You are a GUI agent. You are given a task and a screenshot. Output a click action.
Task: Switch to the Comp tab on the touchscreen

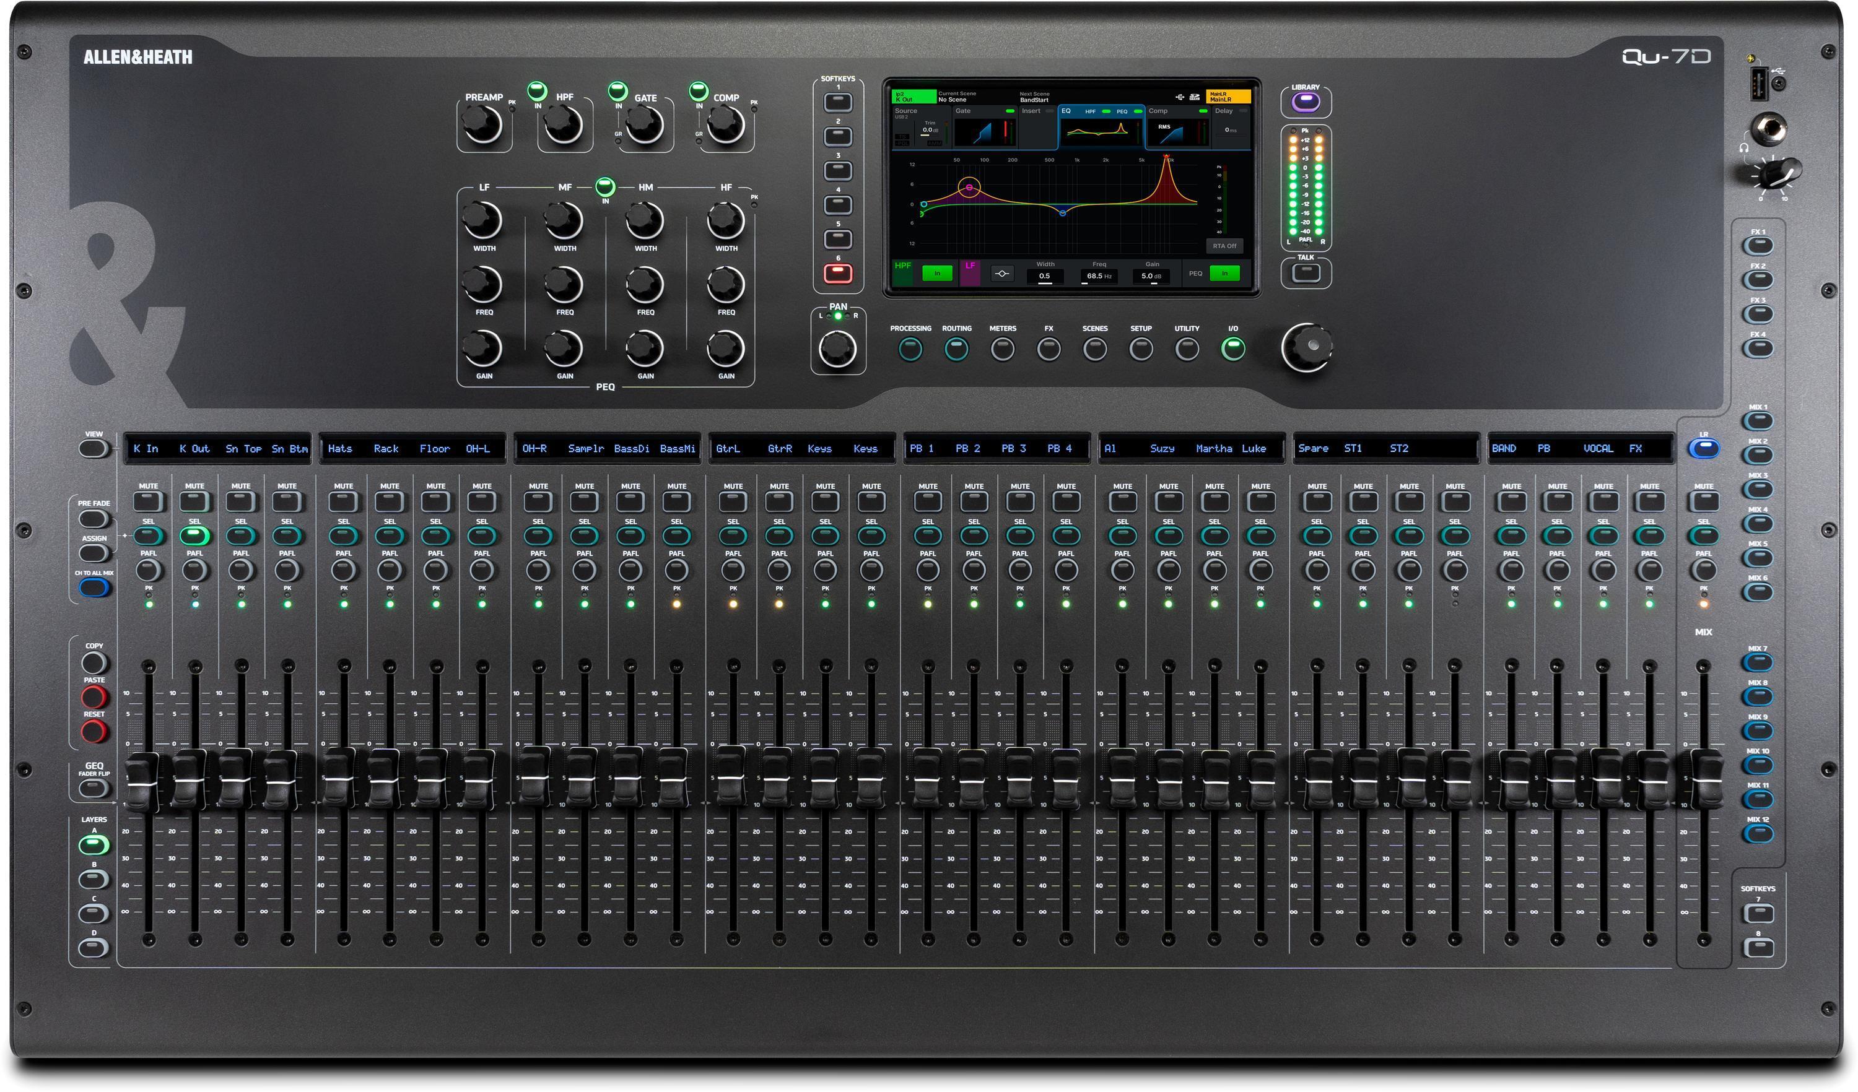[x=1158, y=111]
